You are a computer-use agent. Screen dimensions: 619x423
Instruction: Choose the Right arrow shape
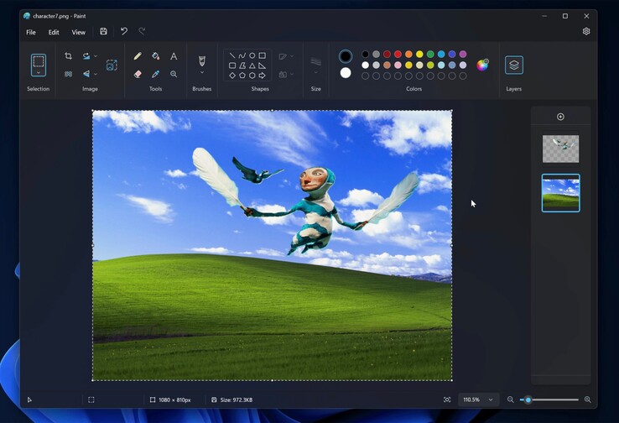[263, 76]
